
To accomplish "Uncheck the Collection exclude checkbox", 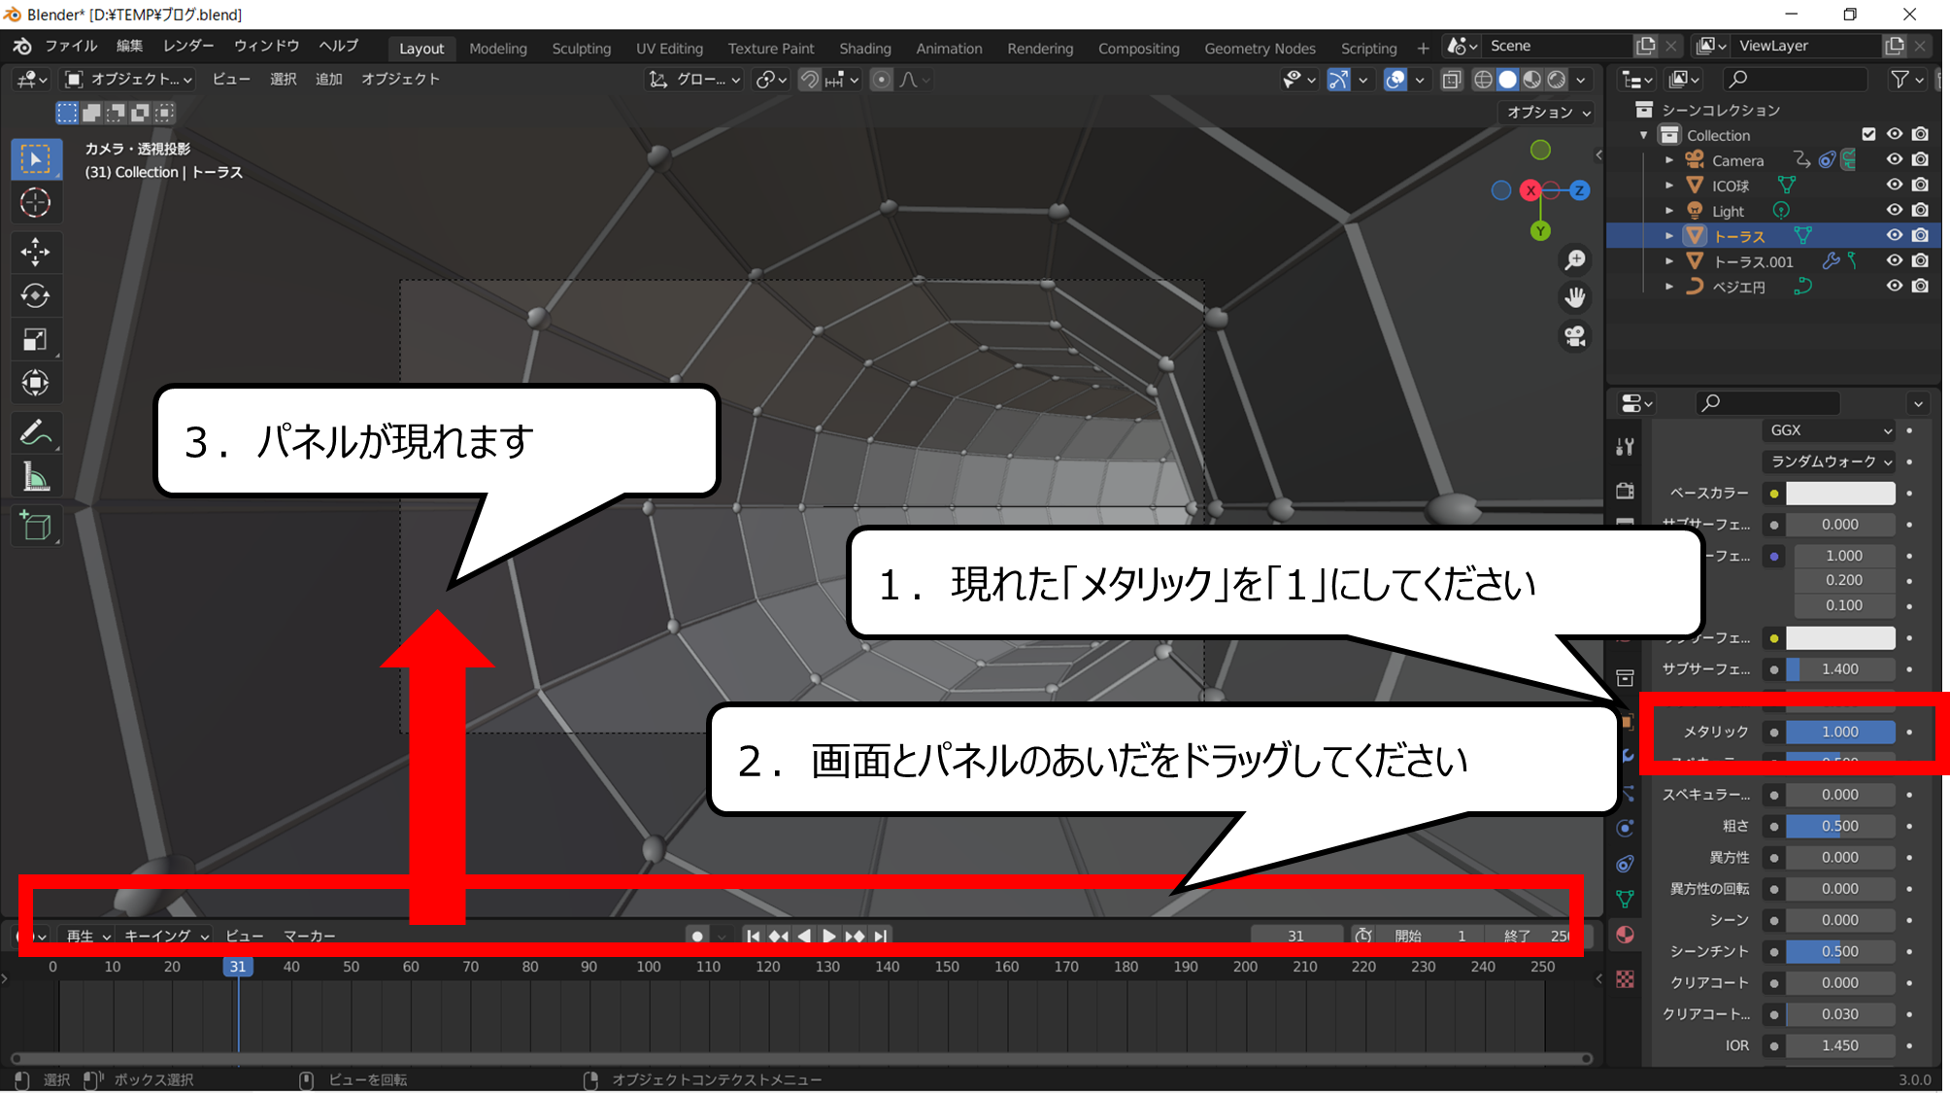I will click(x=1868, y=134).
